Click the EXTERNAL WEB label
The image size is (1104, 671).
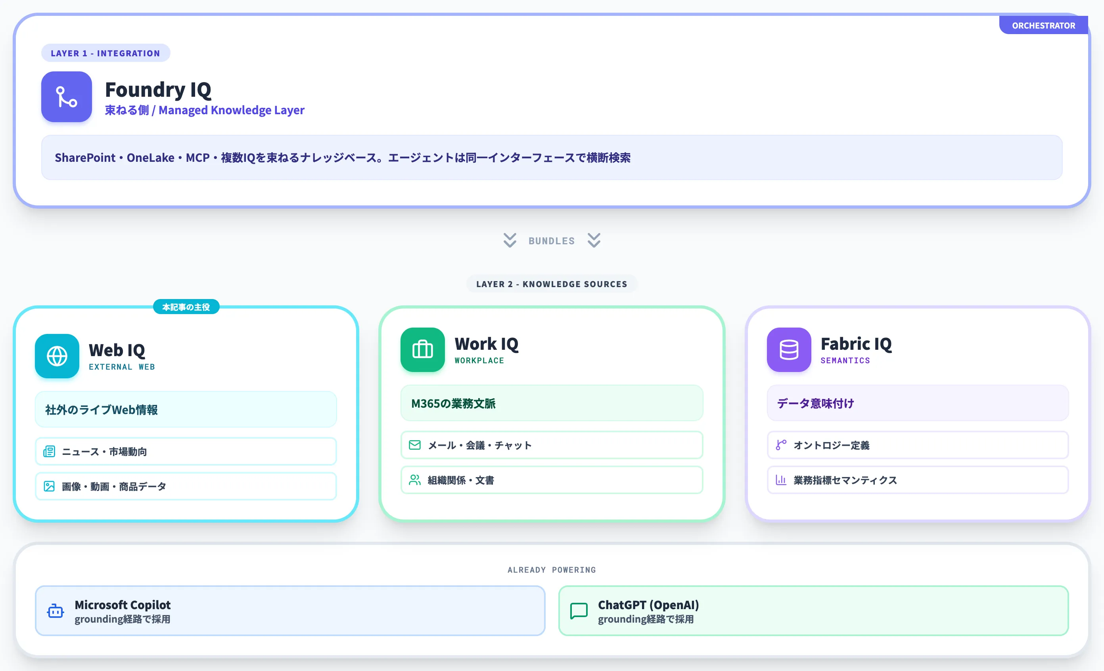click(122, 367)
